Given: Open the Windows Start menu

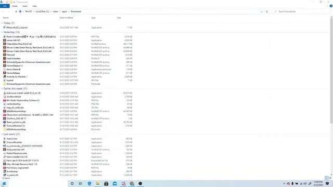Looking at the screenshot, I should coord(4,183).
